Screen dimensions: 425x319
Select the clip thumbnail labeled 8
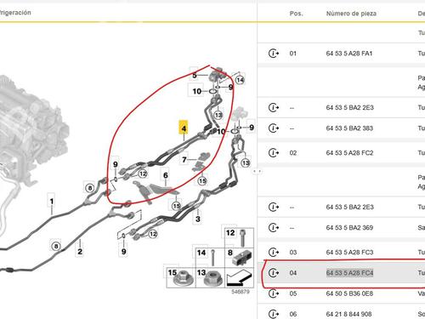(x=239, y=257)
